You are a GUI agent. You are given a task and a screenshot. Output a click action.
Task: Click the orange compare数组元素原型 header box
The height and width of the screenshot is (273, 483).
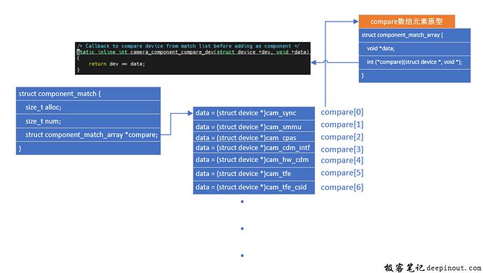407,22
